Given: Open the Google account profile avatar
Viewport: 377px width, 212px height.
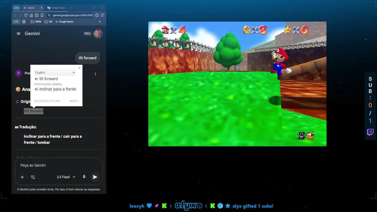Looking at the screenshot, I should (x=98, y=34).
